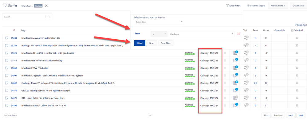Open chat bubble in row 25225
Screen dimensions: 307x125
[246, 53]
